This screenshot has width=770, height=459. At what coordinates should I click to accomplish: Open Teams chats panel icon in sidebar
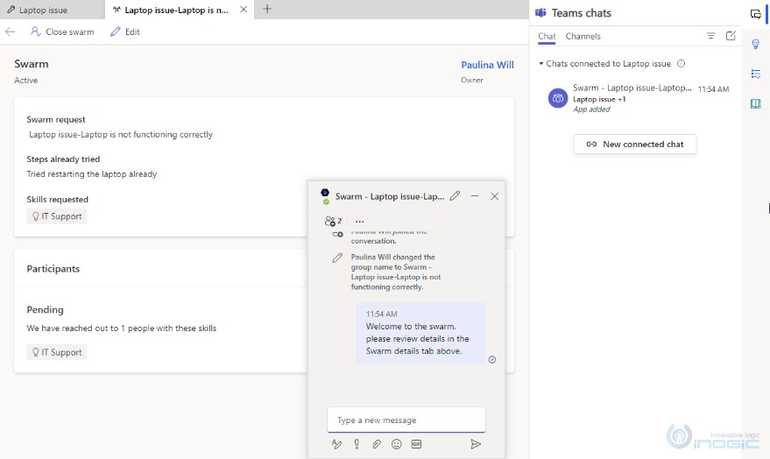tap(755, 14)
